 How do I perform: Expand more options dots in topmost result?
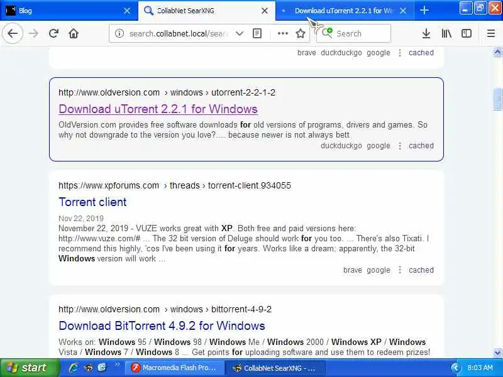tap(400, 53)
